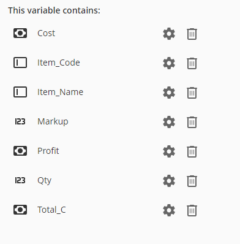Open settings gear for Cost variable
Screen dimensions: 240x244
coord(169,34)
